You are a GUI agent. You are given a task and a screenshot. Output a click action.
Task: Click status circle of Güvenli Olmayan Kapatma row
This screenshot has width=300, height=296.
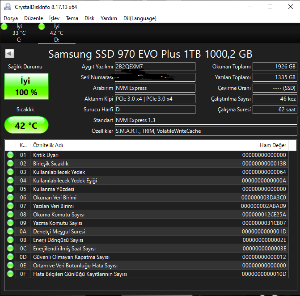point(10,257)
